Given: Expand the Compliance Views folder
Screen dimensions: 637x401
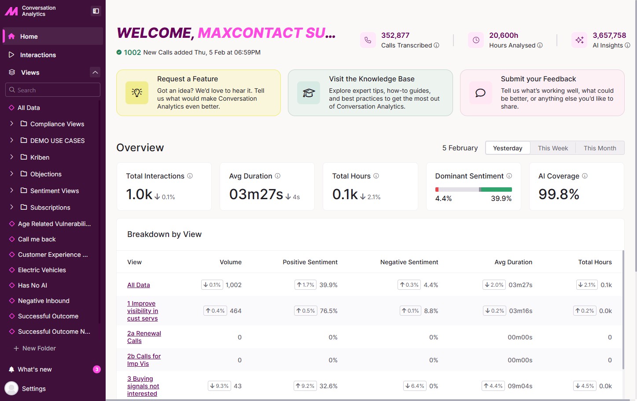Looking at the screenshot, I should click(12, 124).
